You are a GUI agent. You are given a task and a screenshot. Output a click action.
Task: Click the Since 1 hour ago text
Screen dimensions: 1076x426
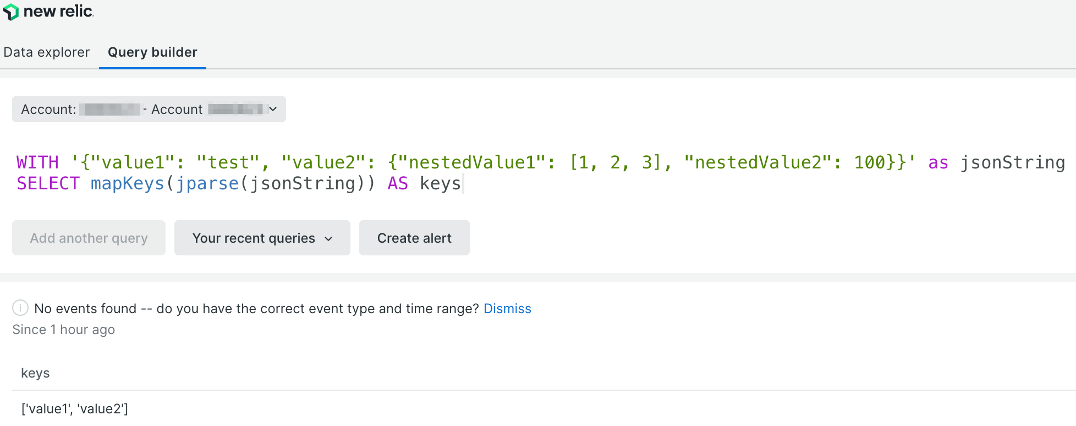(64, 330)
